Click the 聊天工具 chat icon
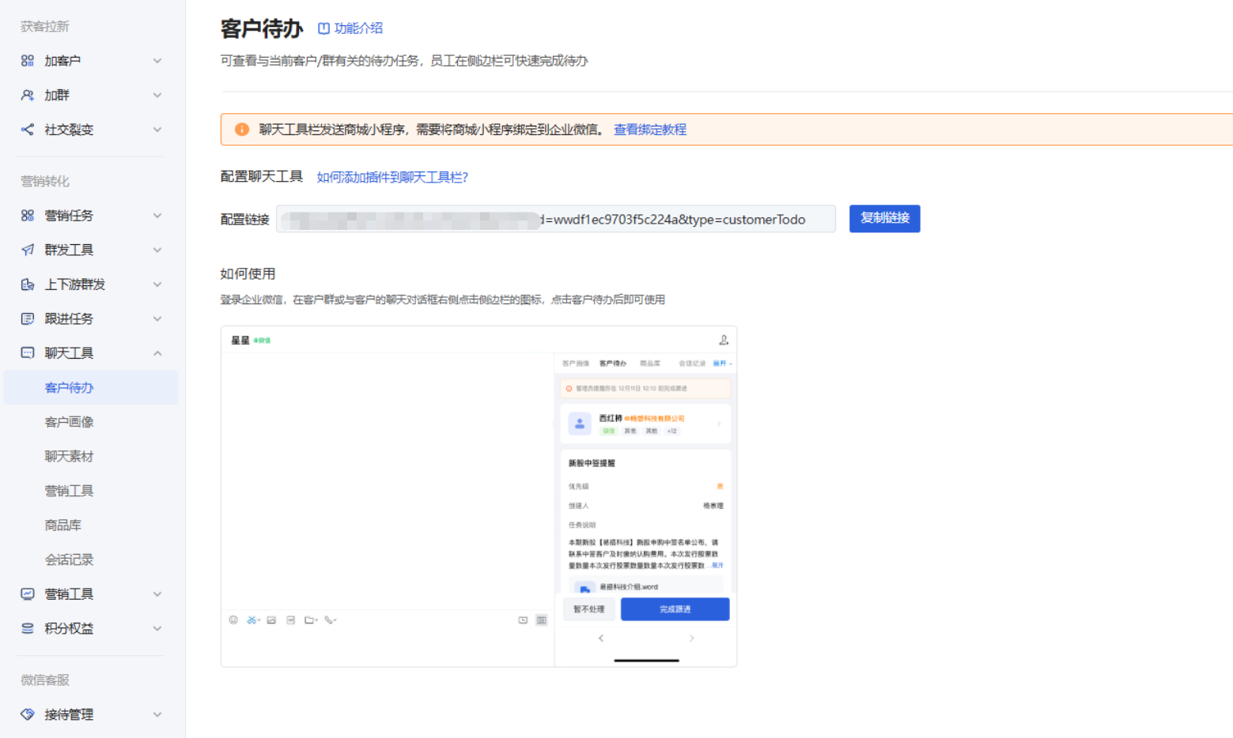This screenshot has width=1233, height=738. pyautogui.click(x=28, y=353)
